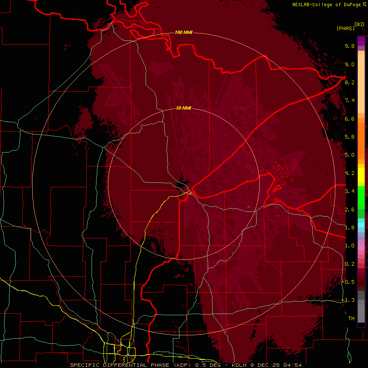Click the [PHAS] legend unit label
The image size is (368, 368).
click(x=346, y=29)
